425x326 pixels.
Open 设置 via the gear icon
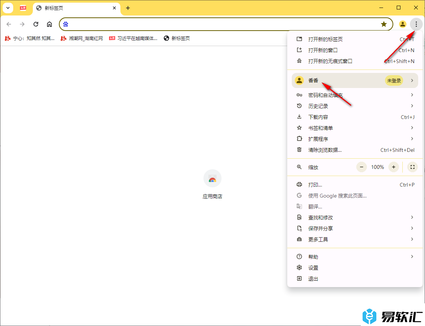299,268
